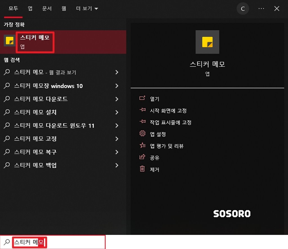The height and width of the screenshot is (249, 288).
Task: Click the 열기 open icon
Action: pyautogui.click(x=142, y=98)
